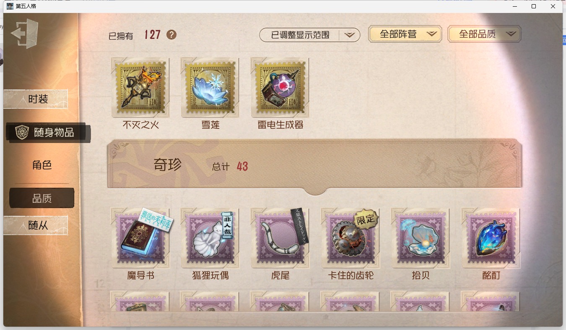Select the 随身物品 tab
Screen dimensions: 566x330
[x=48, y=133]
